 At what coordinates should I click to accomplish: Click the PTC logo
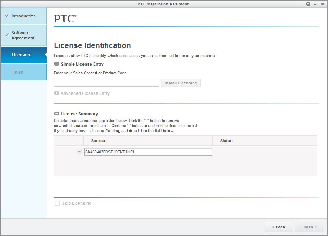65,18
